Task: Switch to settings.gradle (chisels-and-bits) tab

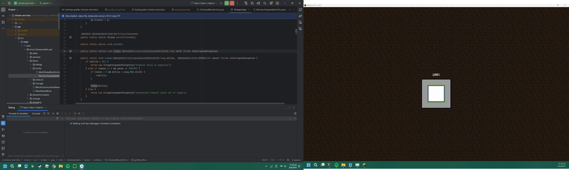Action: [80, 9]
